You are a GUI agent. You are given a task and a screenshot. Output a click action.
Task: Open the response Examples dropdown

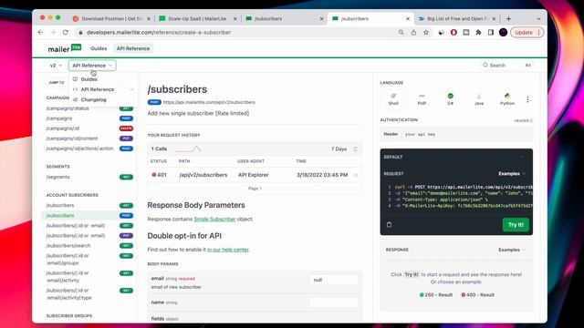512,250
